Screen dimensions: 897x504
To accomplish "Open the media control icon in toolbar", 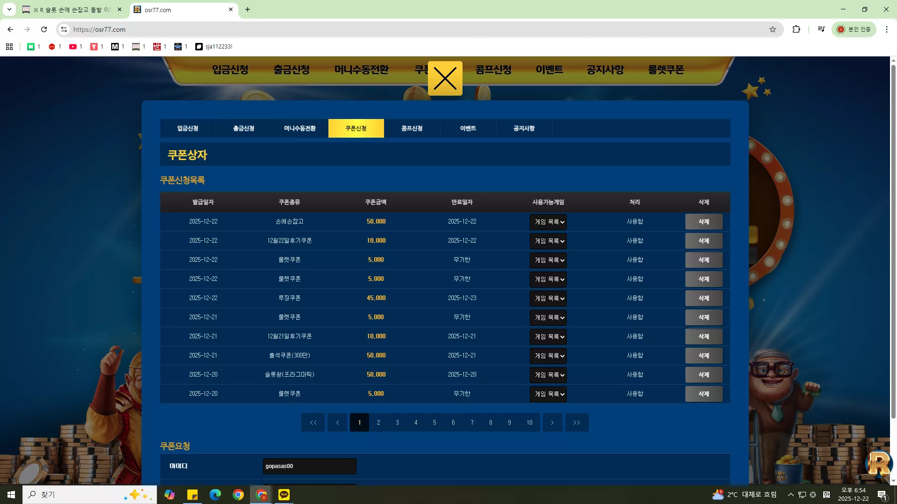I will [821, 29].
